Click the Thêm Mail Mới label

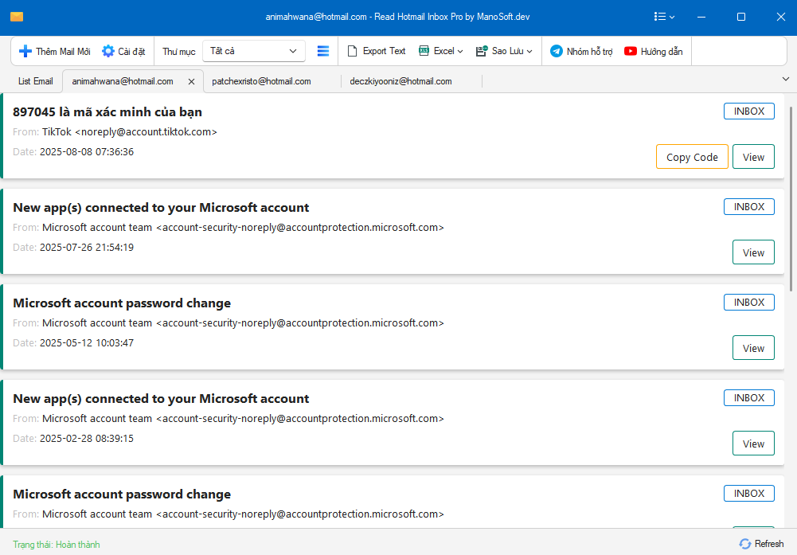pyautogui.click(x=63, y=51)
